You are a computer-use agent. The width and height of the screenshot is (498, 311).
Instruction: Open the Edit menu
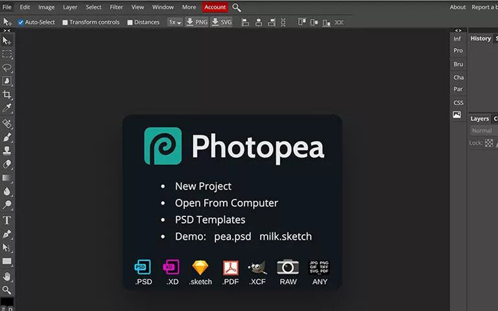coord(25,7)
